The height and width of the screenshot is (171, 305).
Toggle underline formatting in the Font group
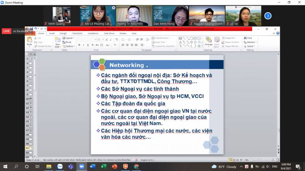point(88,45)
